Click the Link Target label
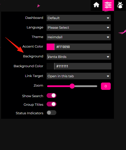This screenshot has height=150, width=126. [x=34, y=76]
